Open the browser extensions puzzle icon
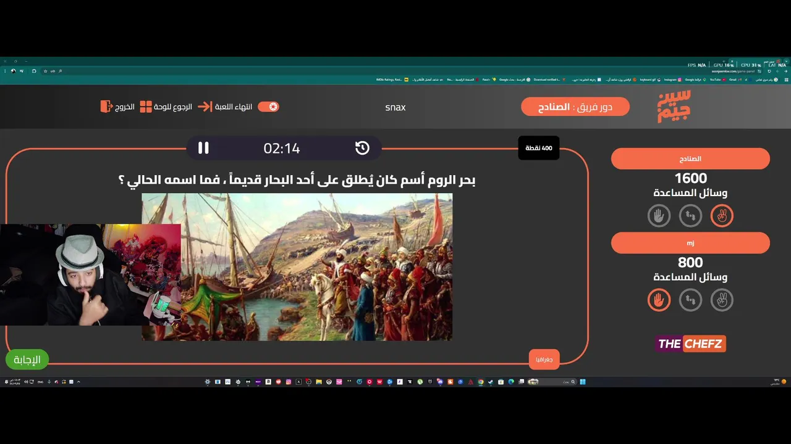Screen dimensions: 791x444 [34, 71]
